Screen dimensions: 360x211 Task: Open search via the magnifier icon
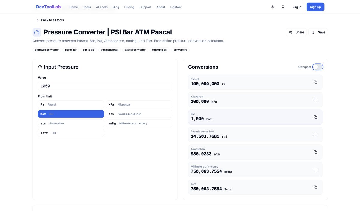283,7
